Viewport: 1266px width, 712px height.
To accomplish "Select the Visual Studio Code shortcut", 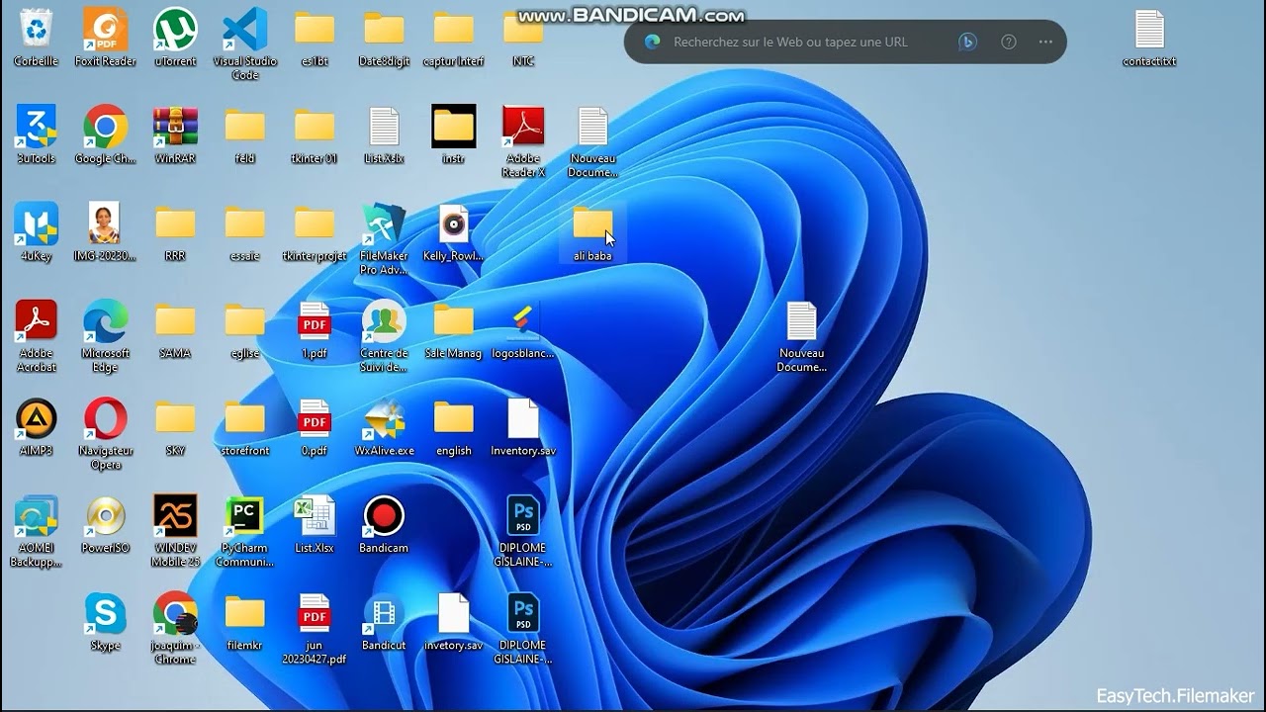I will click(x=244, y=29).
